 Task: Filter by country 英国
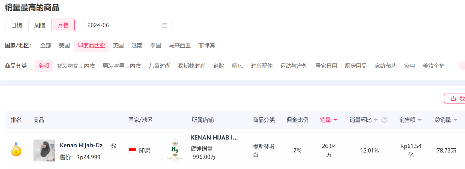coord(118,46)
